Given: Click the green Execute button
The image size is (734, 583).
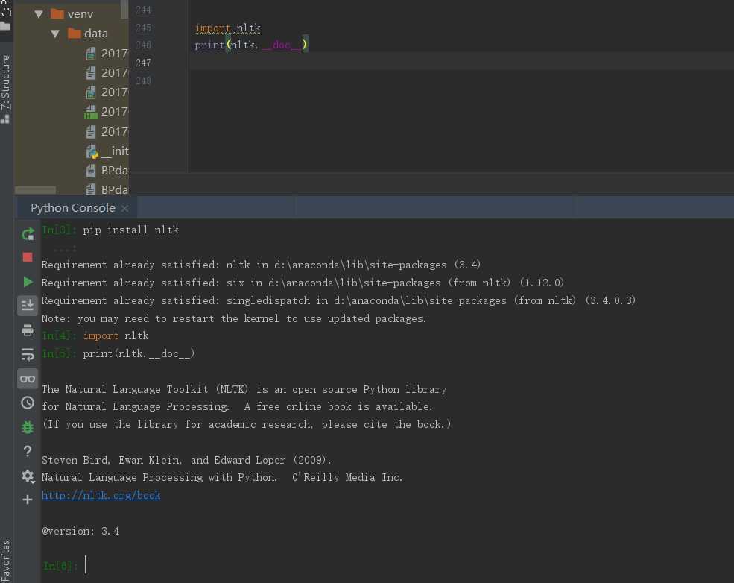Looking at the screenshot, I should click(x=28, y=282).
